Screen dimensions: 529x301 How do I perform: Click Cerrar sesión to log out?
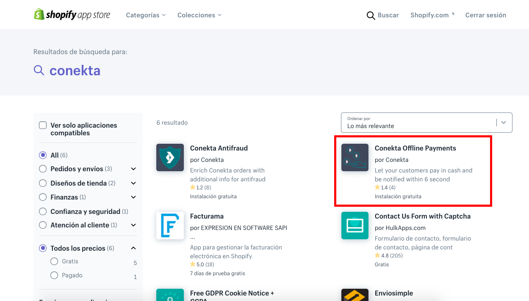pyautogui.click(x=486, y=15)
